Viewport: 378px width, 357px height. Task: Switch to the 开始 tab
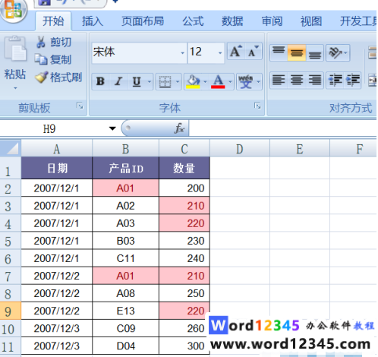coord(53,21)
